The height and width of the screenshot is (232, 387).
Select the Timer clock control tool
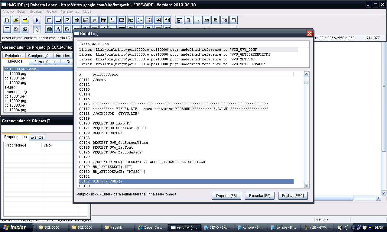click(x=67, y=29)
